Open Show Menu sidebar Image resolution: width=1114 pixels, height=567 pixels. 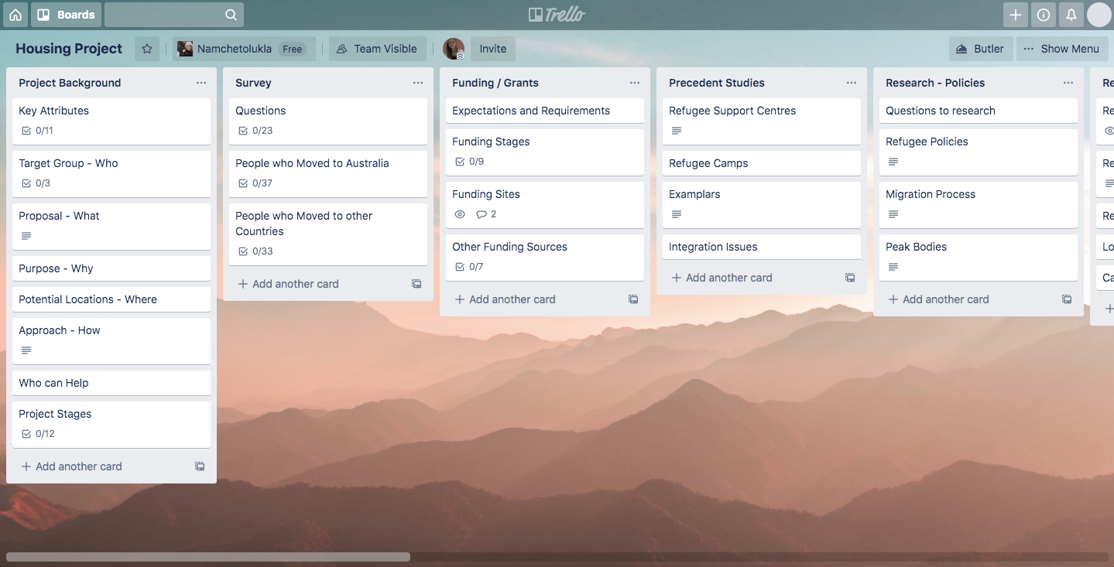1062,49
